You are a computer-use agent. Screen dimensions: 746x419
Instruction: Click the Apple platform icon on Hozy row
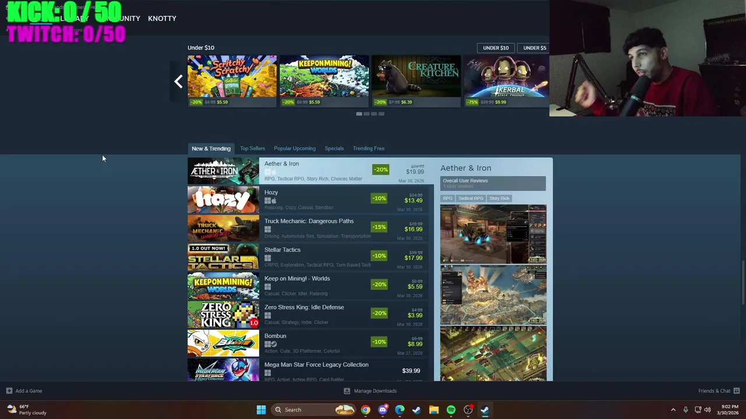273,201
